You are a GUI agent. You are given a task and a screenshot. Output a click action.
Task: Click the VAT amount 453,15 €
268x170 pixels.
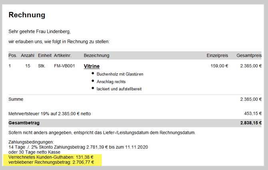tap(253, 113)
